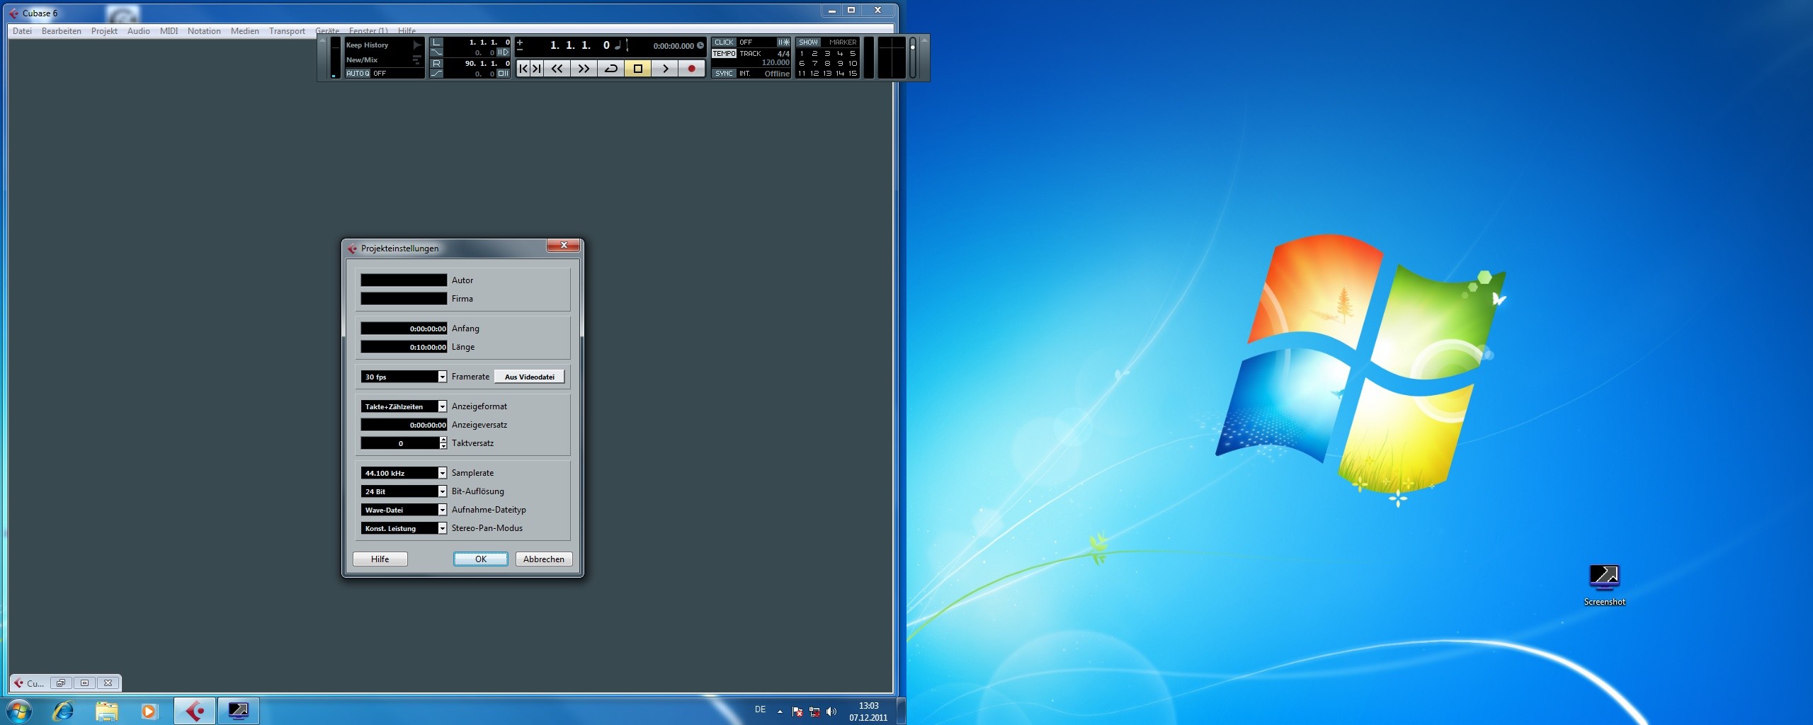The height and width of the screenshot is (725, 1813).
Task: Click the volume speaker tray icon
Action: click(x=831, y=712)
